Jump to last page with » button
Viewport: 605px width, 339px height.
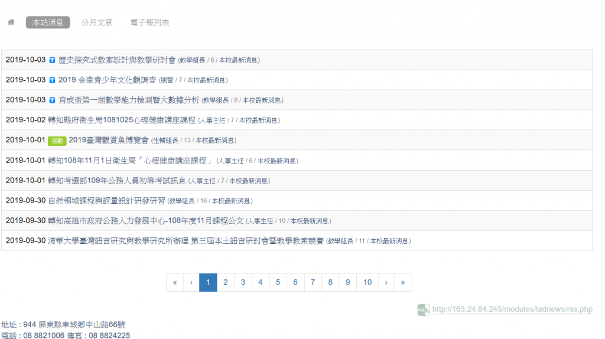click(x=403, y=282)
